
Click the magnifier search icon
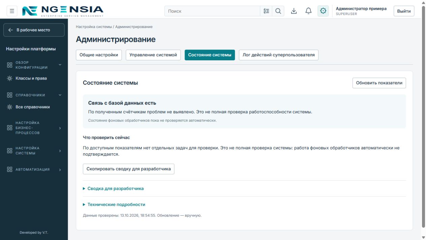278,11
